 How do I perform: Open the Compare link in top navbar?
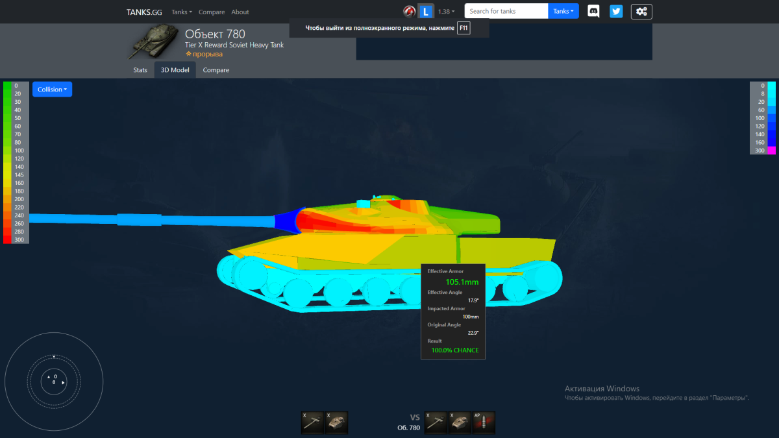point(212,12)
